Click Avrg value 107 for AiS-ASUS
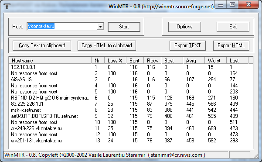Viewport: 262px width, 162px height. click(190, 79)
